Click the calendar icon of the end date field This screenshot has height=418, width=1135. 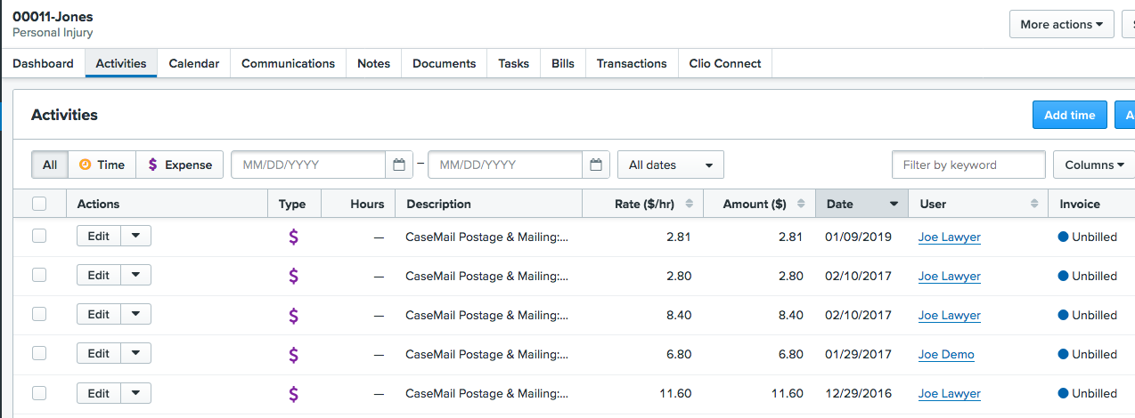coord(597,165)
